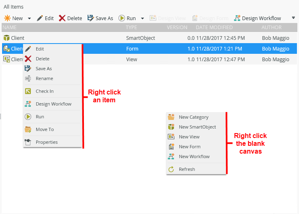Viewport: 299px width, 214px height.
Task: Click the New SmartObject cube icon
Action: (171, 127)
